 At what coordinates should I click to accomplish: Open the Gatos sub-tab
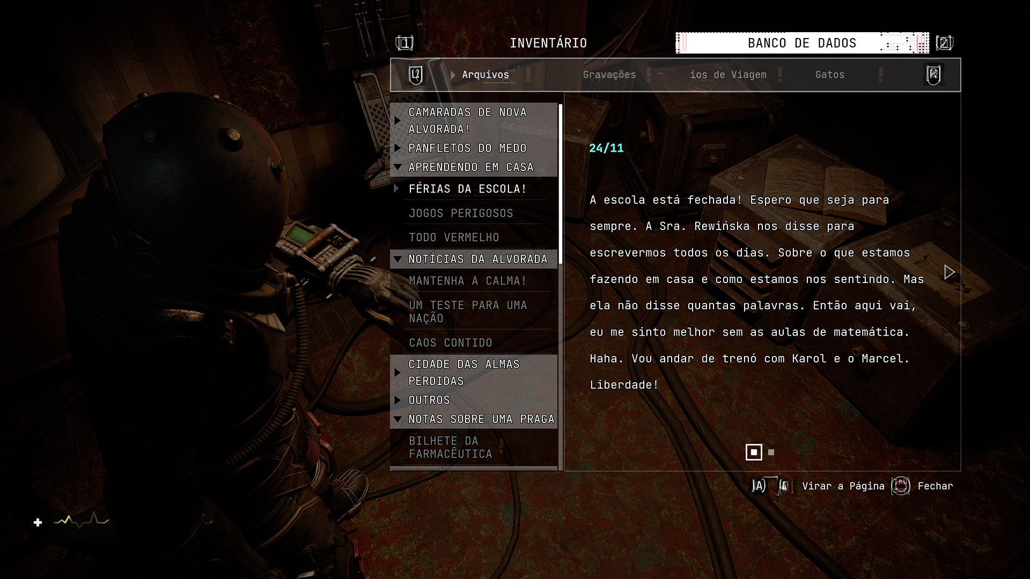[x=829, y=75]
